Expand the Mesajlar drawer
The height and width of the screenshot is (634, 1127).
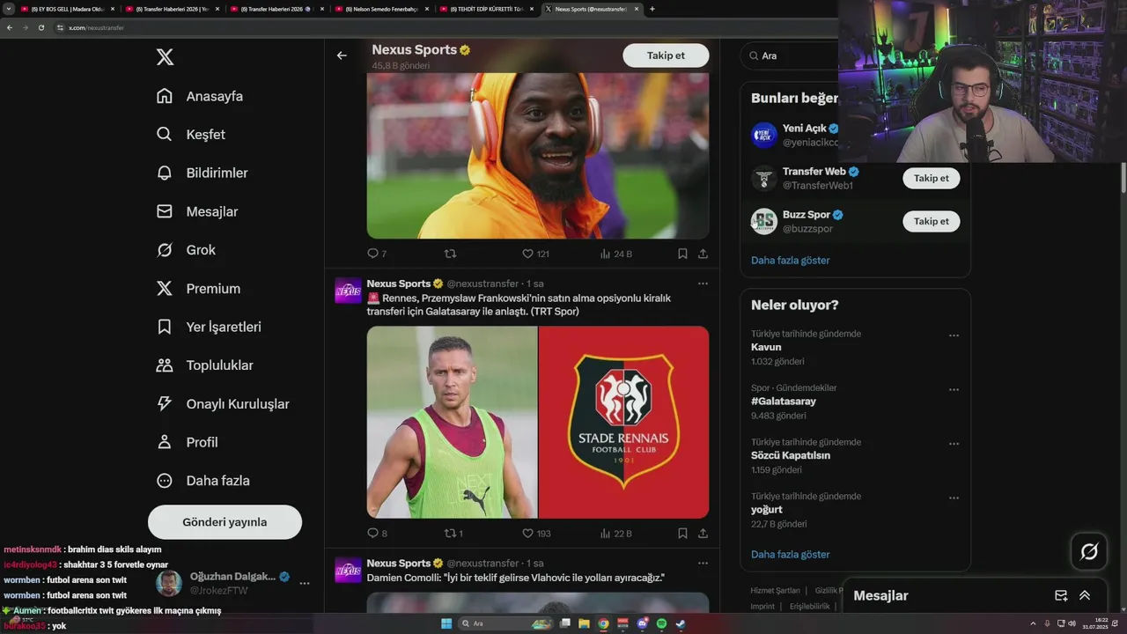pyautogui.click(x=1085, y=596)
